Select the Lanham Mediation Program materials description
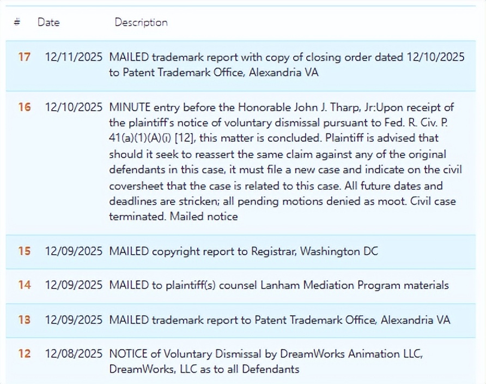 pyautogui.click(x=279, y=285)
